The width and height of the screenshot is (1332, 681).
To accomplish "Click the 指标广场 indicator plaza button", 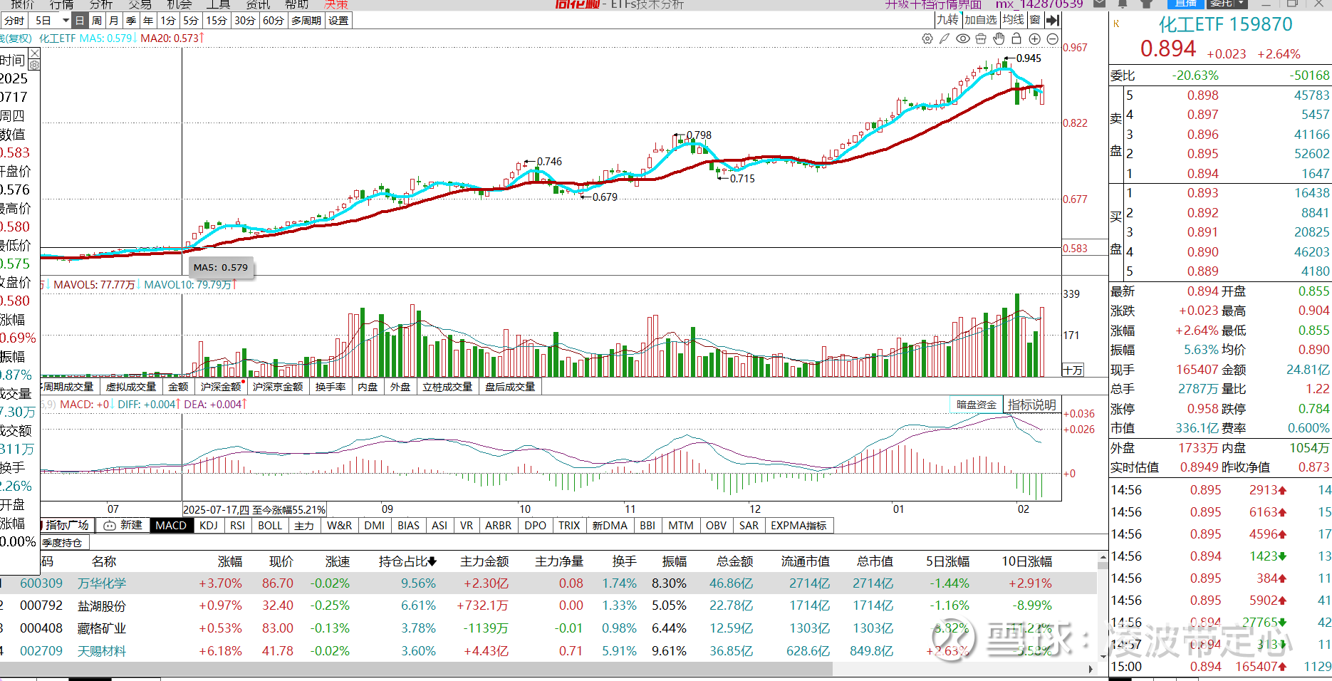I will 67,526.
